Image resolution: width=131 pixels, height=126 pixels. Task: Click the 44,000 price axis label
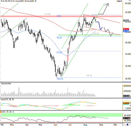point(128,4)
